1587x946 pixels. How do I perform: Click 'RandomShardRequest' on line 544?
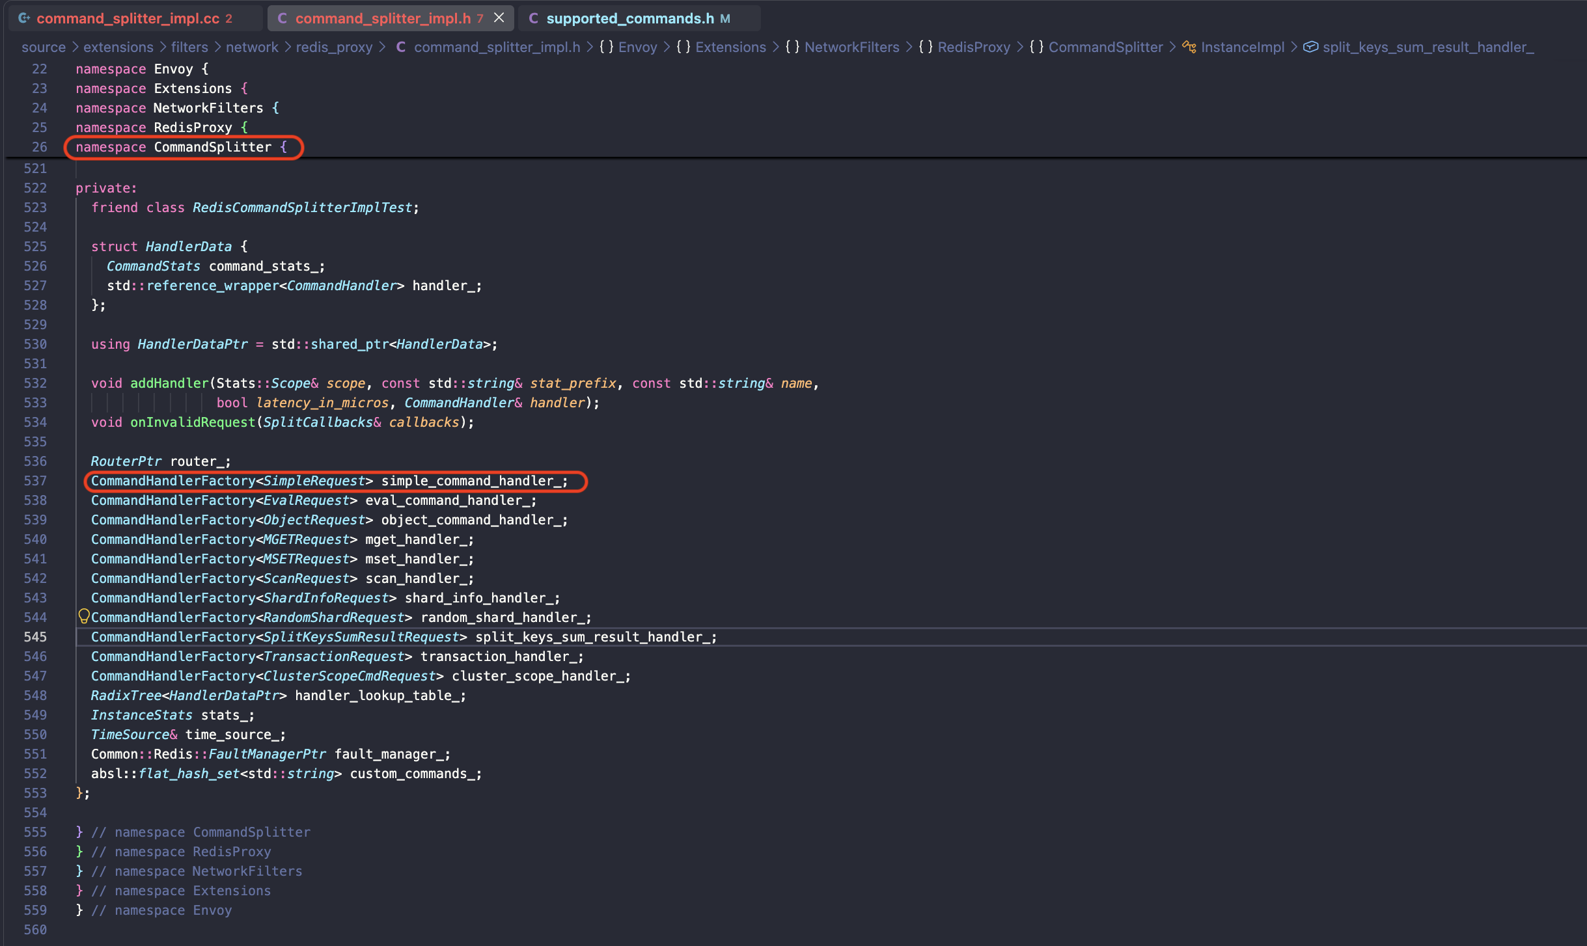click(334, 617)
